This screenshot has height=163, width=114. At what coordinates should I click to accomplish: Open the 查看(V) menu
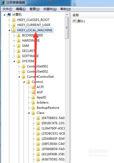(34, 9)
